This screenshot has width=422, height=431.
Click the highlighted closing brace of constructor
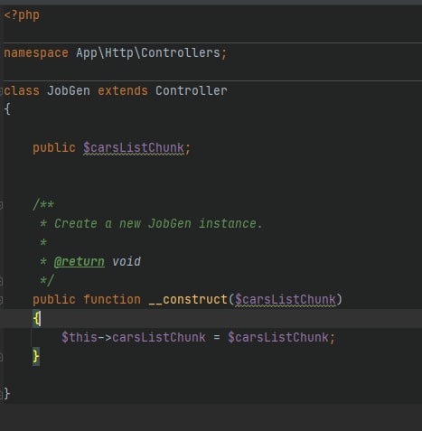[36, 357]
